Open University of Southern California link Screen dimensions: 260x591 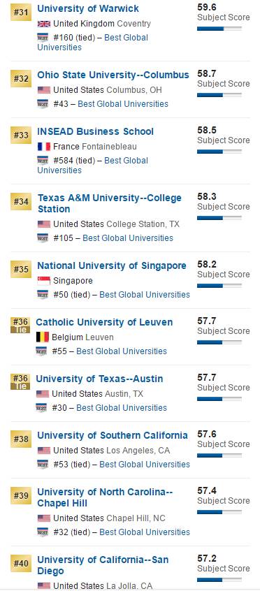point(113,435)
